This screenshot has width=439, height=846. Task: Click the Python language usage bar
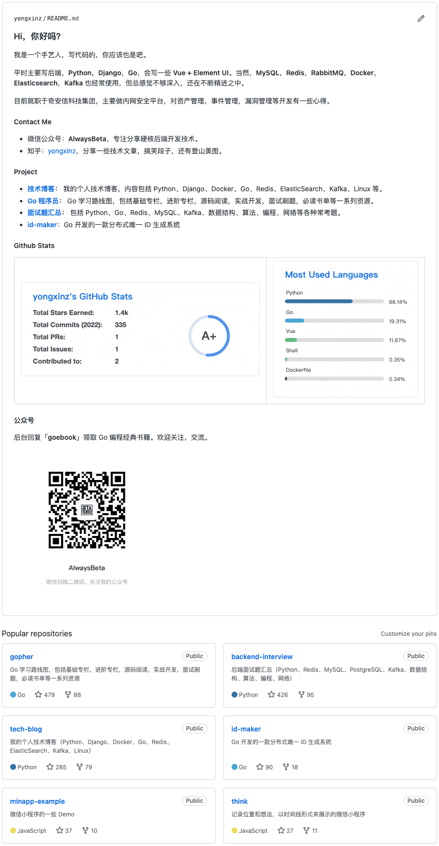coord(335,301)
